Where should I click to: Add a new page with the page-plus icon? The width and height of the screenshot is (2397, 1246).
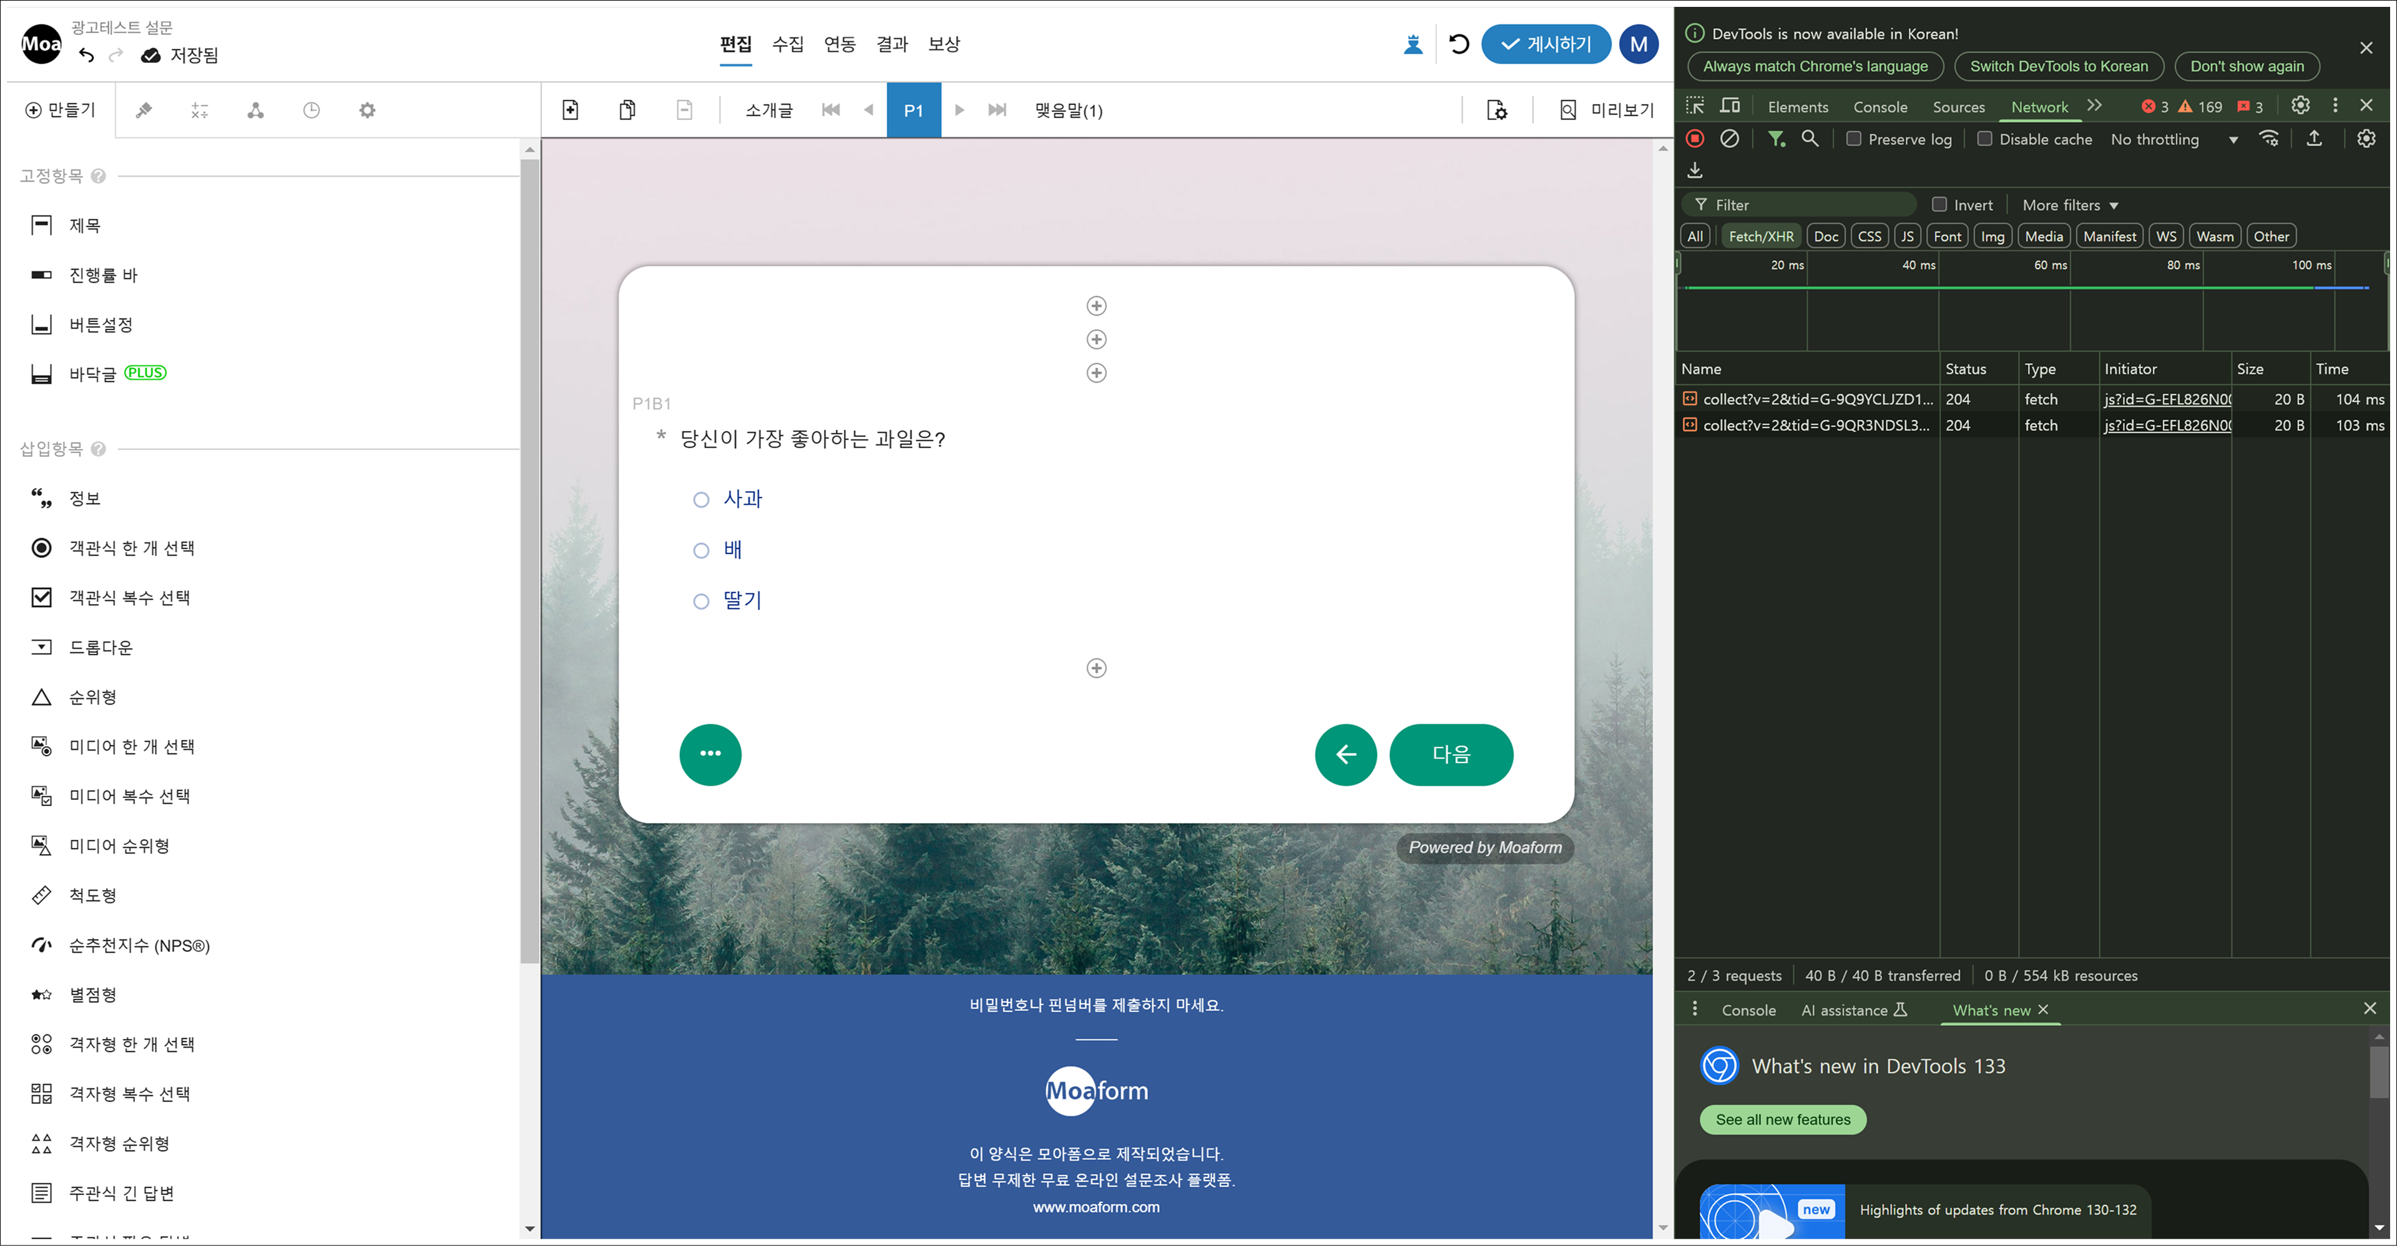point(571,110)
